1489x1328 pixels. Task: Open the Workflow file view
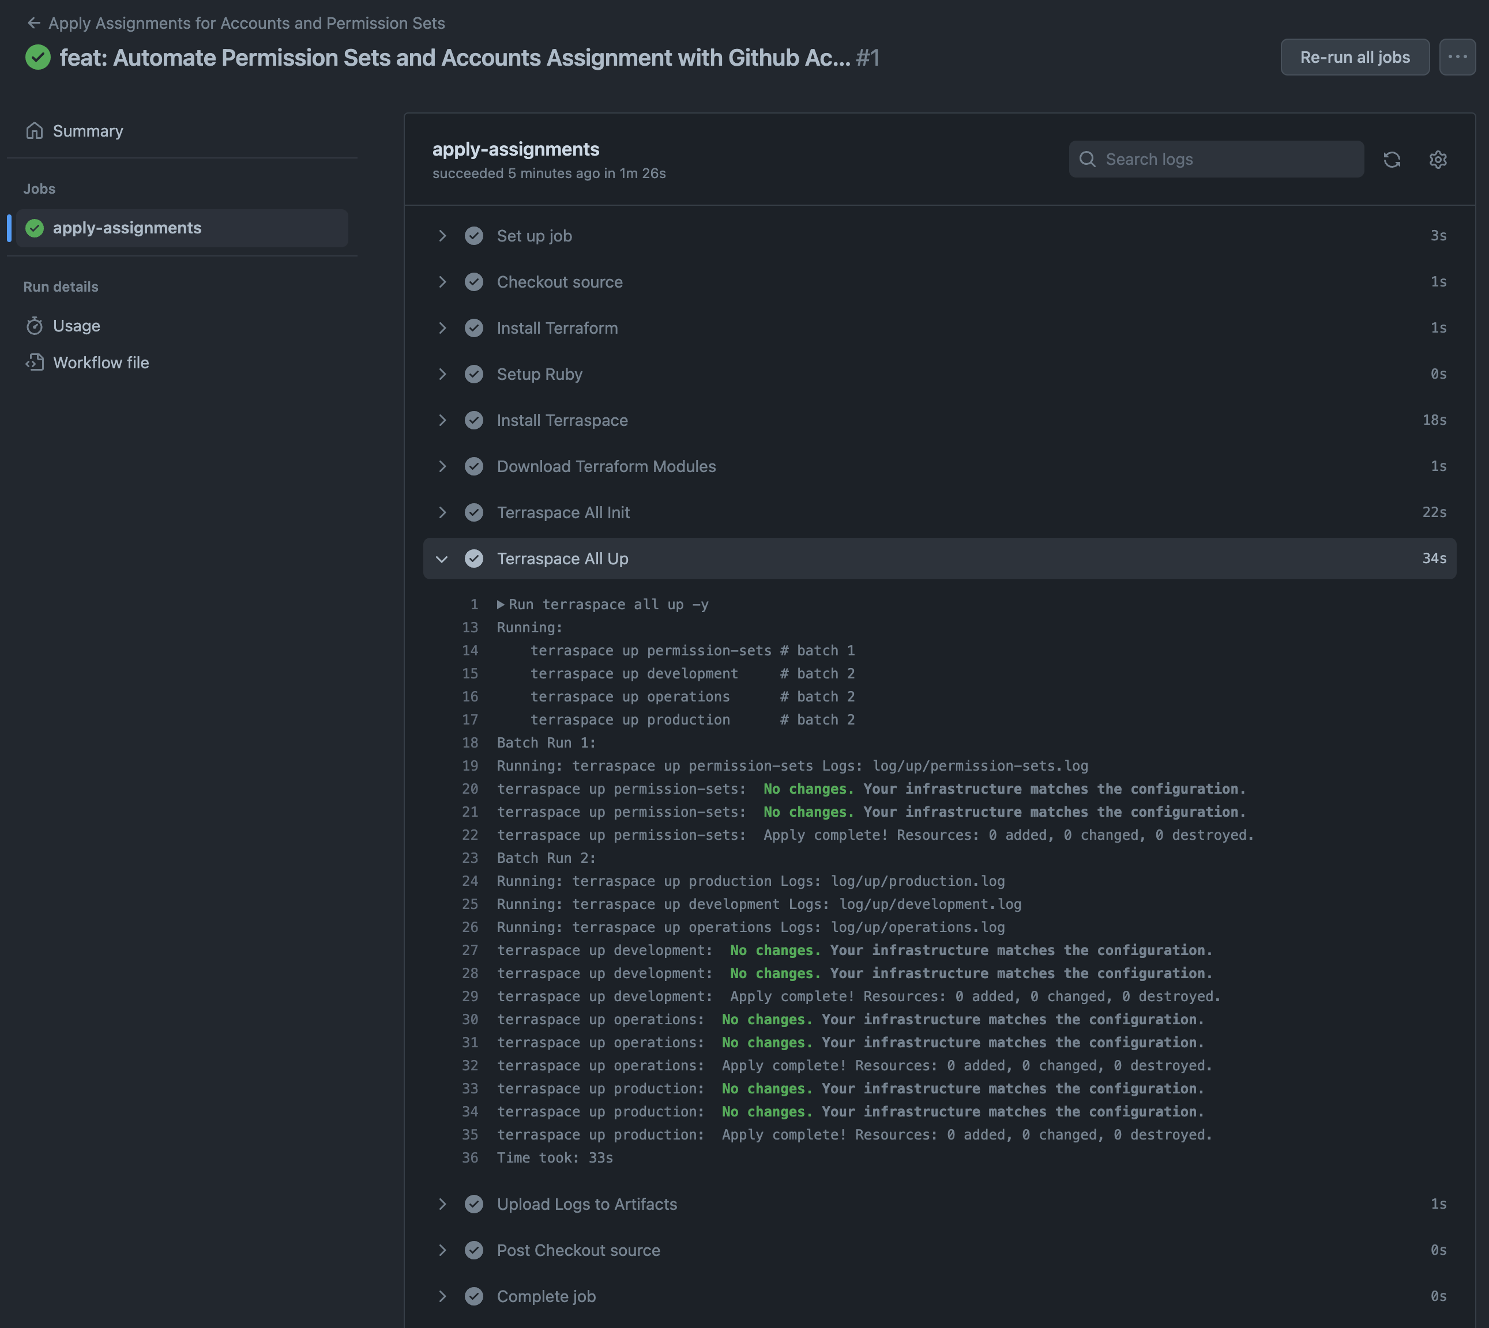point(101,363)
